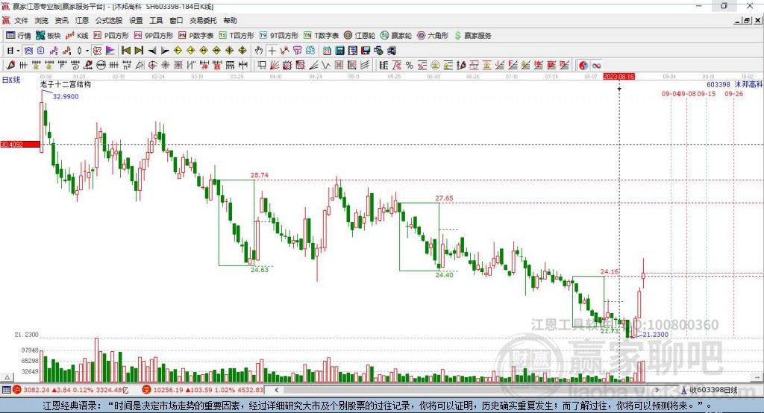The height and width of the screenshot is (413, 764).
Task: Open the 交易委托 menu
Action: pos(203,20)
